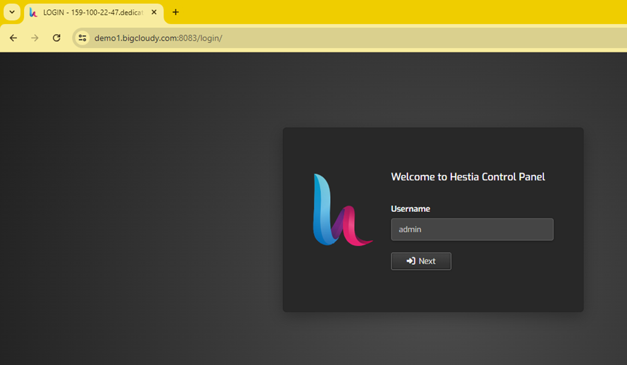
Task: Click the Hestia logo in login panel
Action: pyautogui.click(x=343, y=210)
